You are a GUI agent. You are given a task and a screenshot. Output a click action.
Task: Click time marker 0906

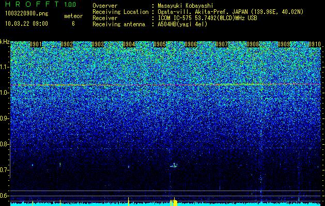pyautogui.click(x=191, y=44)
